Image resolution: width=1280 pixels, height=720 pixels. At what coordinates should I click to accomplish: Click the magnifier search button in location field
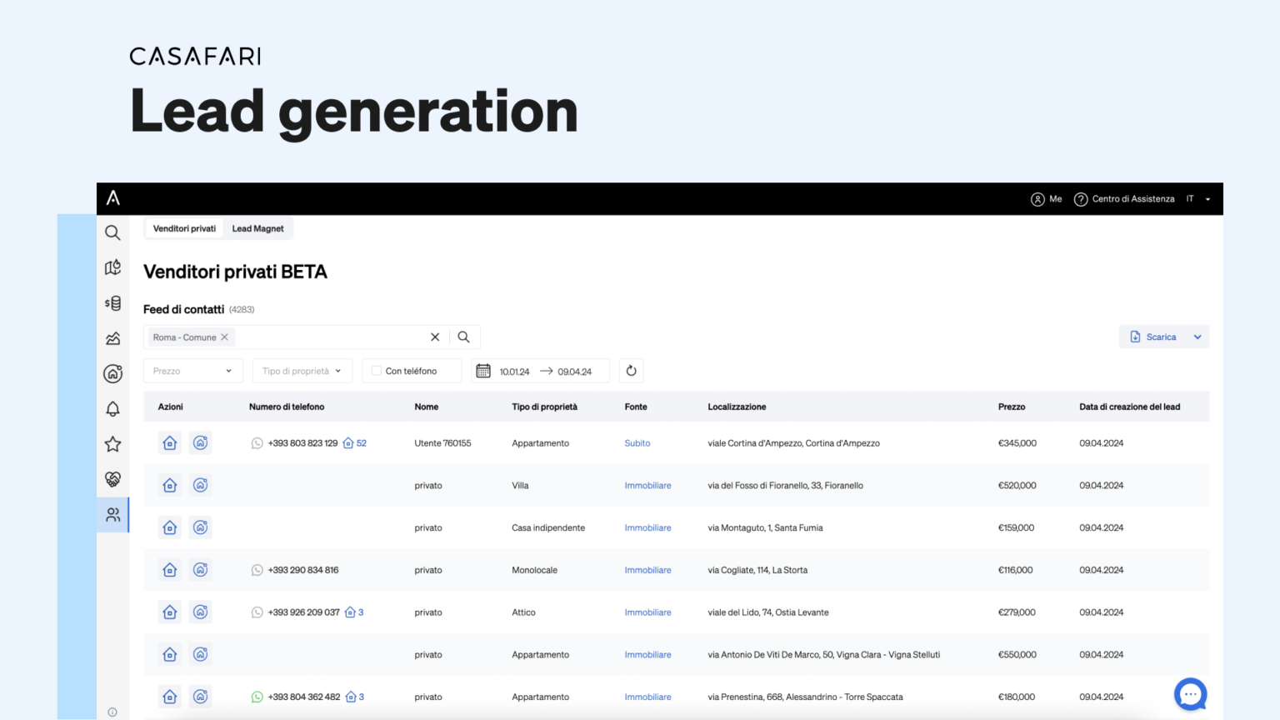(464, 337)
